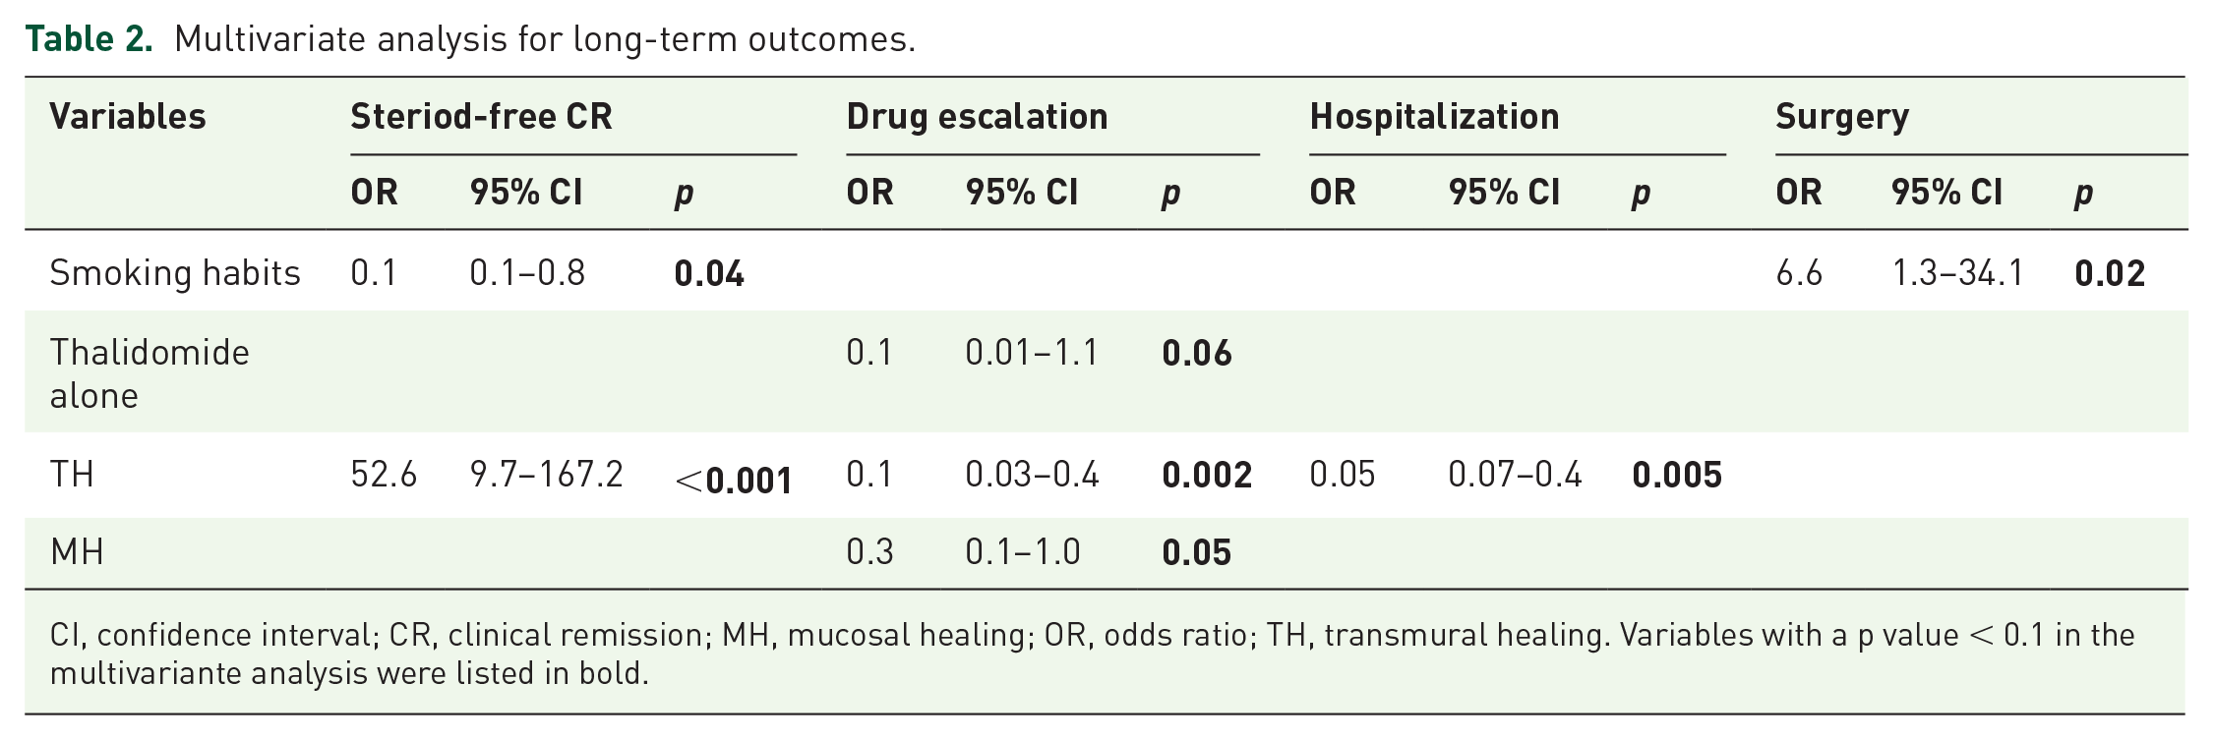Select the "Surgery" group header
2214x740 pixels.
click(1841, 117)
